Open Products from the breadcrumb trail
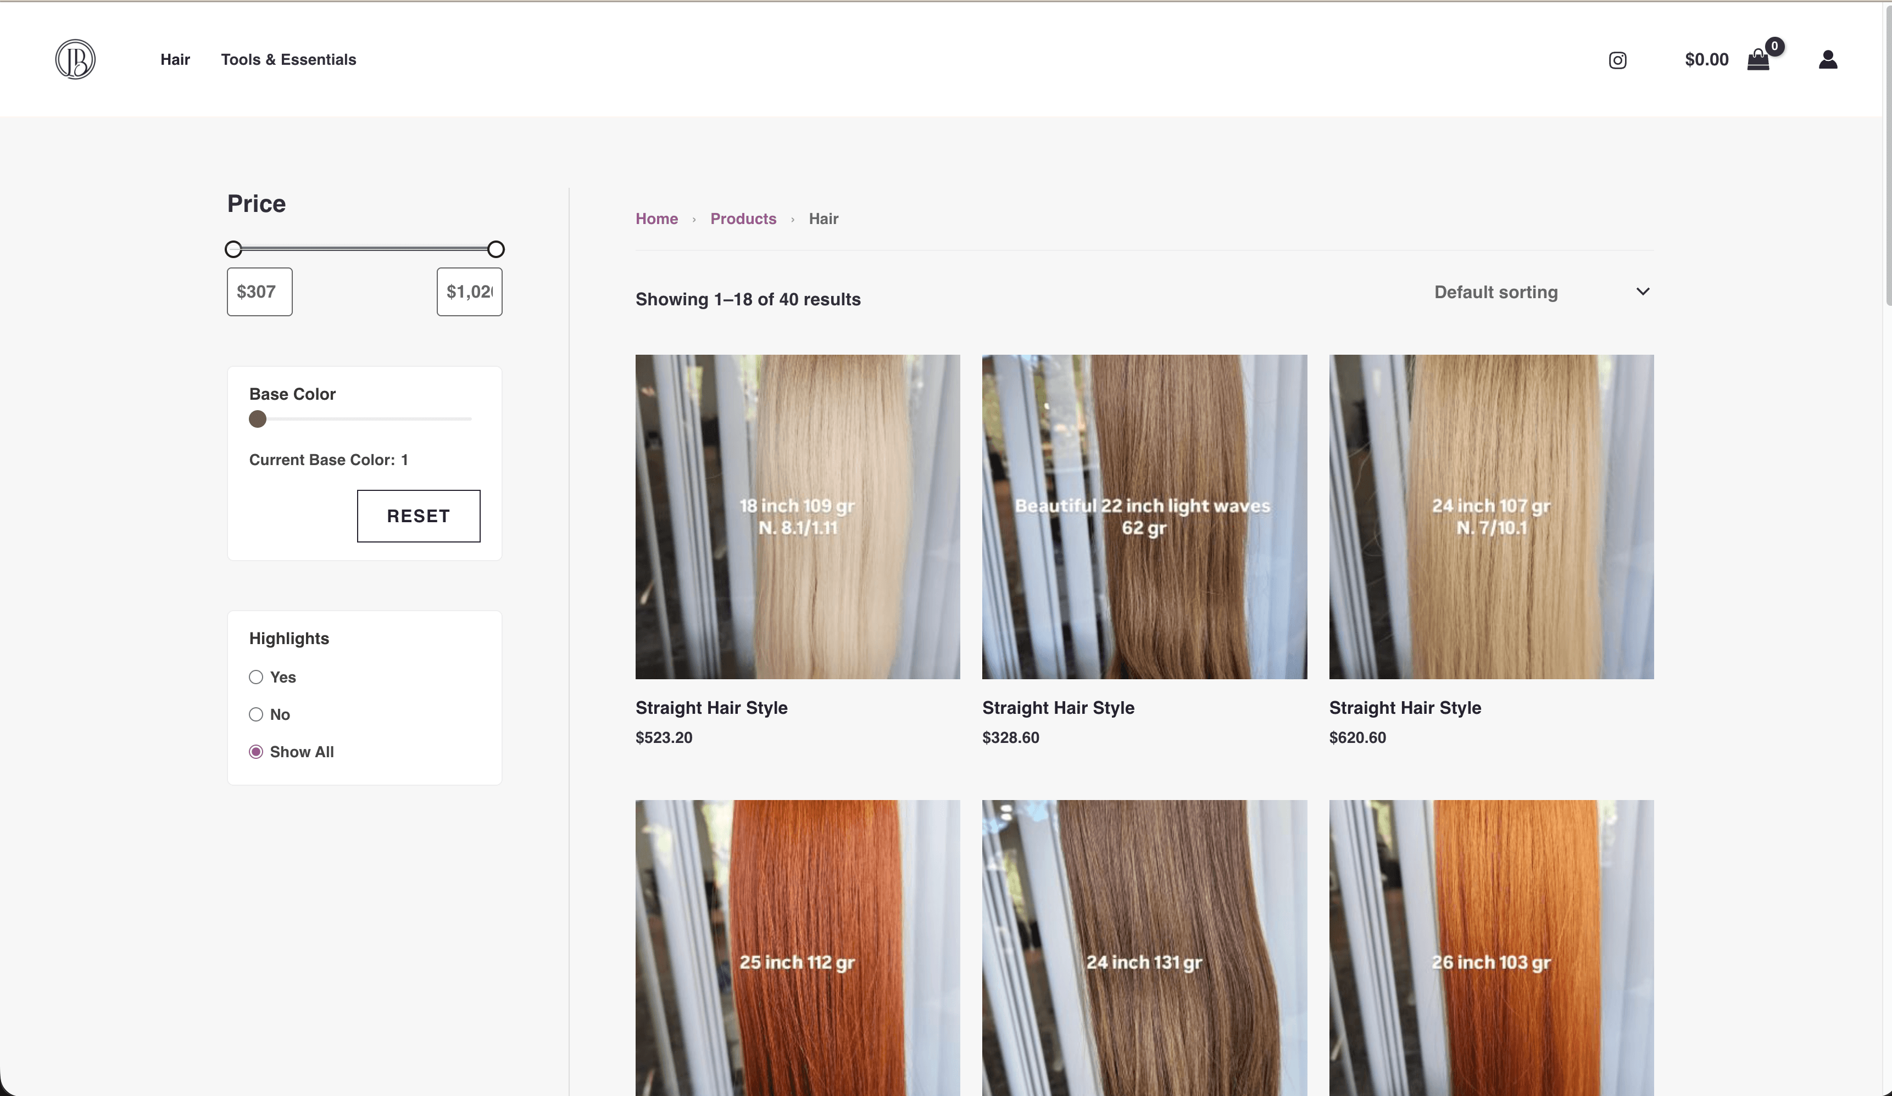 coord(743,219)
